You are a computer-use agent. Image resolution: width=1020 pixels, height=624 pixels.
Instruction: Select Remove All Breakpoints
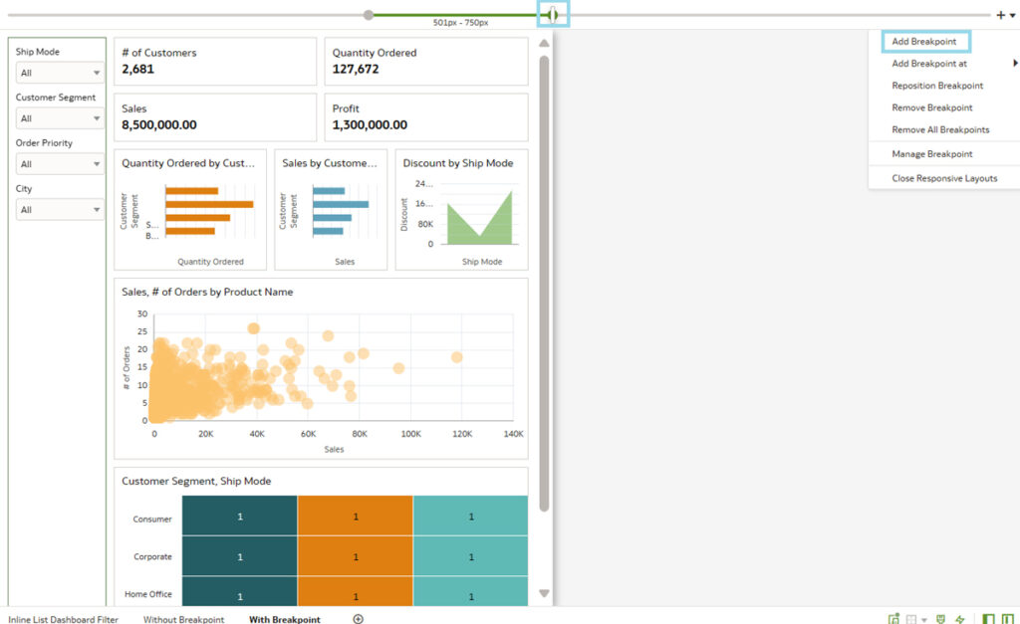[x=940, y=130]
